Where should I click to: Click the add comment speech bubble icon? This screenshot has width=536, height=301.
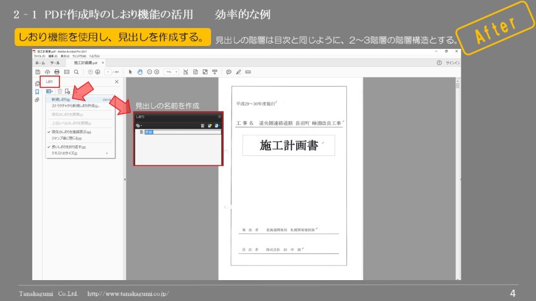pyautogui.click(x=229, y=72)
